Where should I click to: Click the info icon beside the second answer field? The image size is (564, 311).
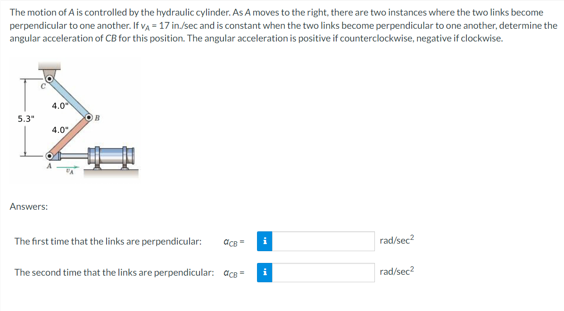click(x=265, y=272)
